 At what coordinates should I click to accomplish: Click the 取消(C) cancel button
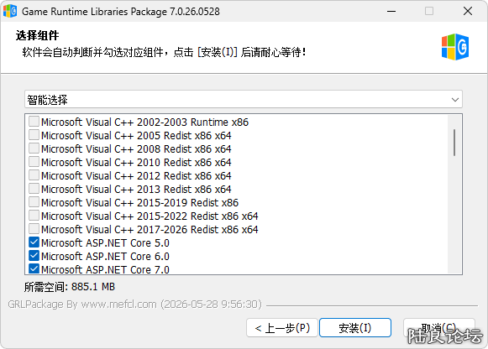click(438, 327)
